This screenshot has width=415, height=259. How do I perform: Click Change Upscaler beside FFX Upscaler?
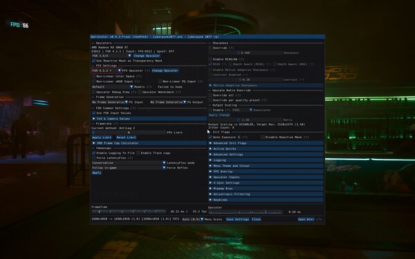tap(165, 70)
